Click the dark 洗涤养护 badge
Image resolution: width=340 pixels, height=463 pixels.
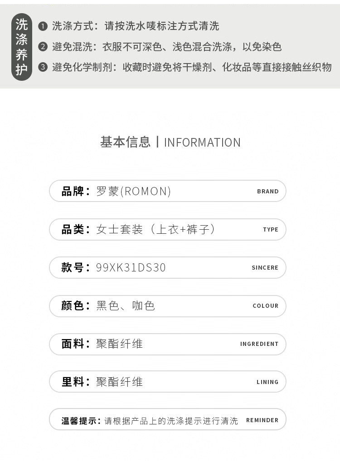tap(22, 47)
